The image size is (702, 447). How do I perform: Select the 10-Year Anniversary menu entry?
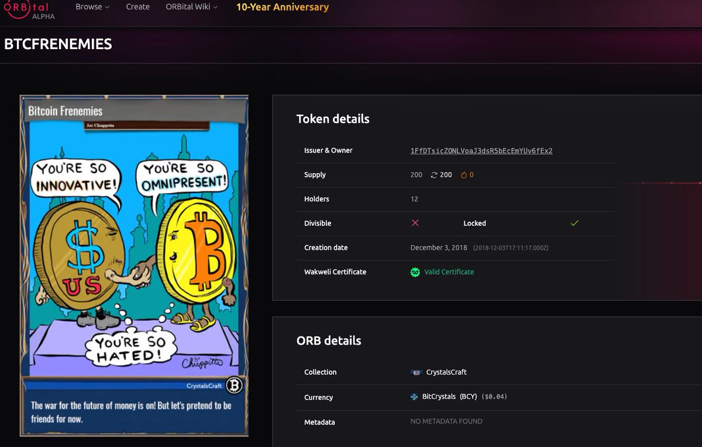coord(283,7)
